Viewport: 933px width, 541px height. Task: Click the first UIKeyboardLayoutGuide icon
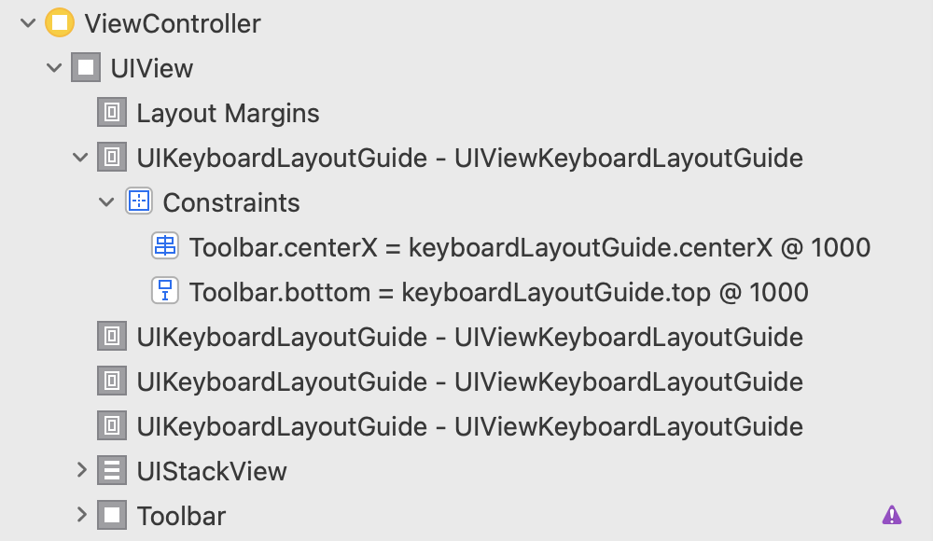pyautogui.click(x=112, y=158)
